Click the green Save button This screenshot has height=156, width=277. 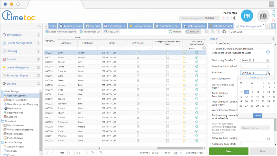tap(229, 151)
